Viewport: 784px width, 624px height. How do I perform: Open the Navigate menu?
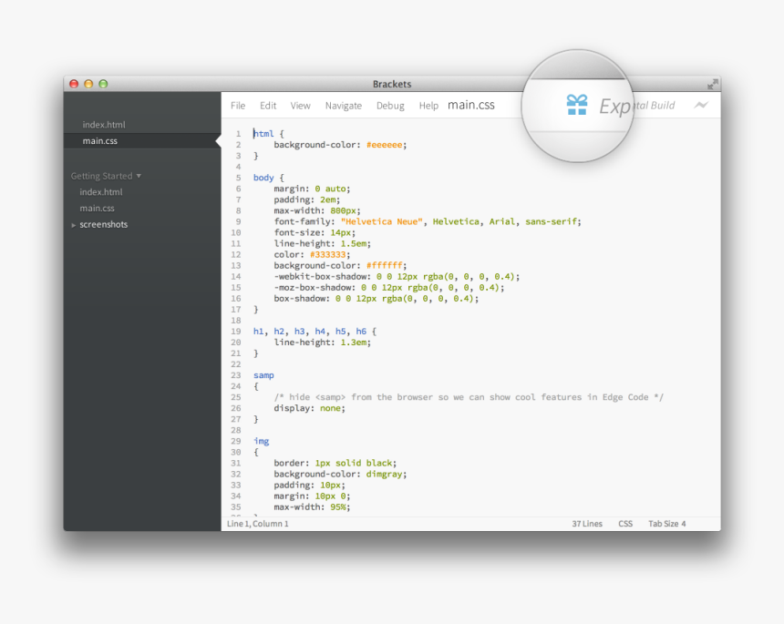pos(344,106)
